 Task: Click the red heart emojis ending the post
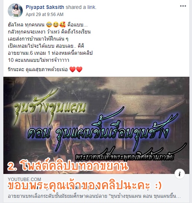pyautogui.click(x=76, y=69)
